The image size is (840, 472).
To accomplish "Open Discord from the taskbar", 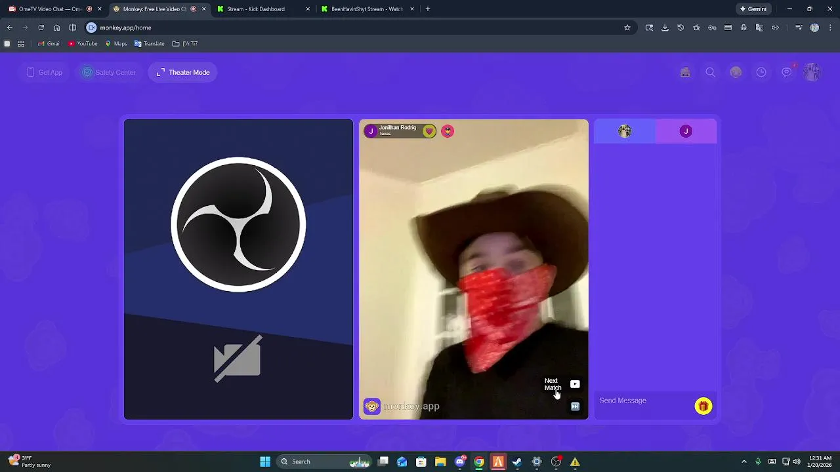I will (460, 462).
